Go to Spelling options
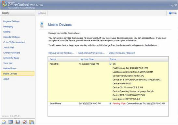The image size is (178, 125). [x=7, y=32]
